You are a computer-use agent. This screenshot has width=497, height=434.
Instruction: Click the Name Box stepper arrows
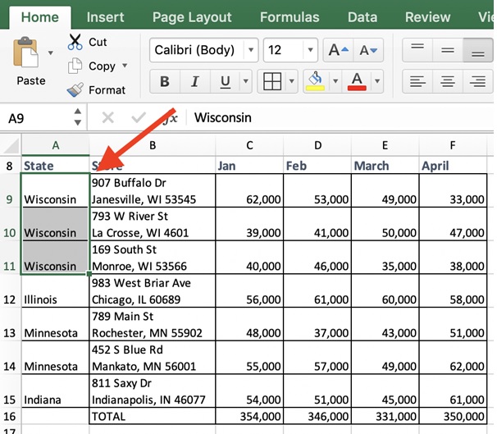coord(78,117)
